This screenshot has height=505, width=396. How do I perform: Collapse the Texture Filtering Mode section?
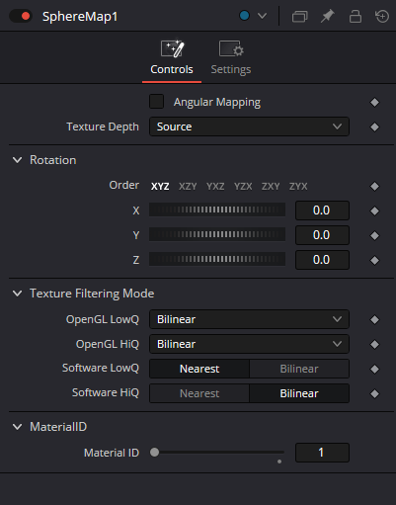tap(17, 294)
